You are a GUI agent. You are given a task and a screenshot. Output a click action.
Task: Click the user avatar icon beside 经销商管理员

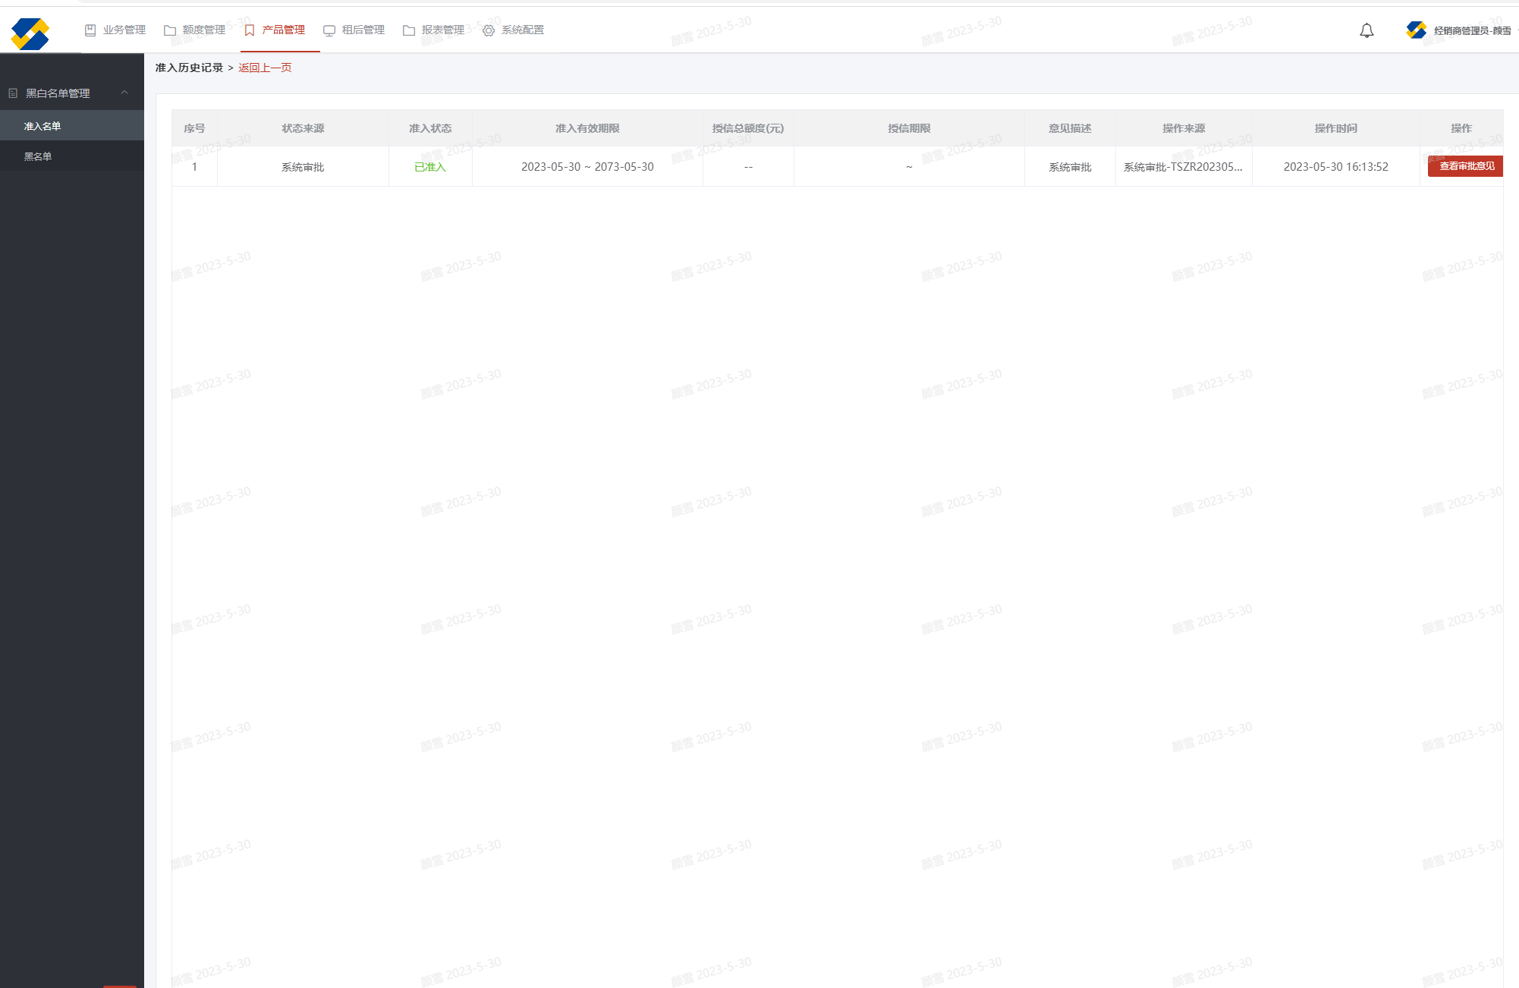click(1416, 30)
